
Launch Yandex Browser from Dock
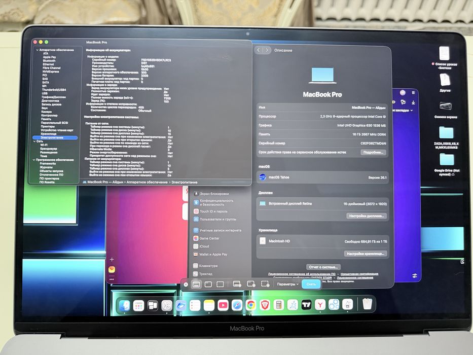click(320, 305)
